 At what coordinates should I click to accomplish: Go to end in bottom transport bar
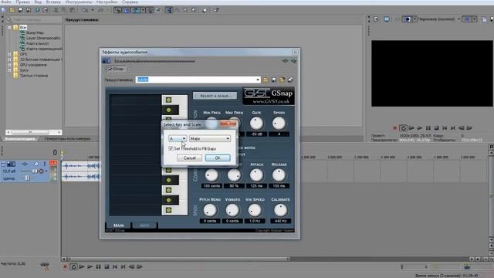123,266
